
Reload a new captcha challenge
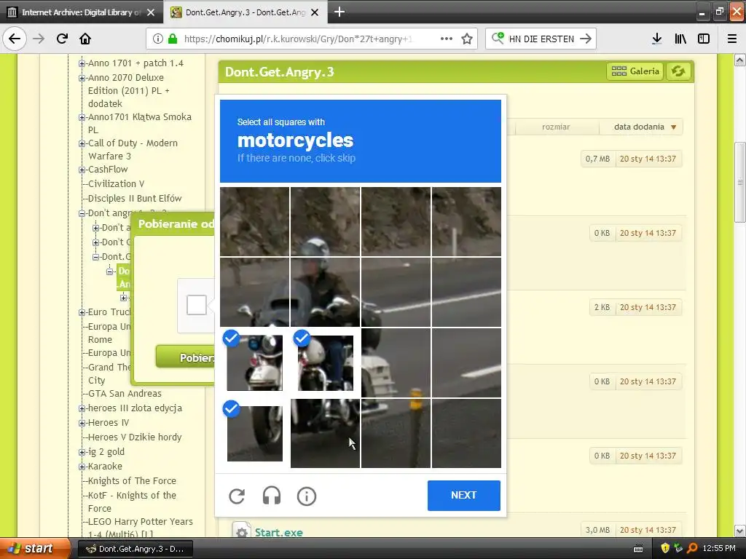pyautogui.click(x=237, y=496)
